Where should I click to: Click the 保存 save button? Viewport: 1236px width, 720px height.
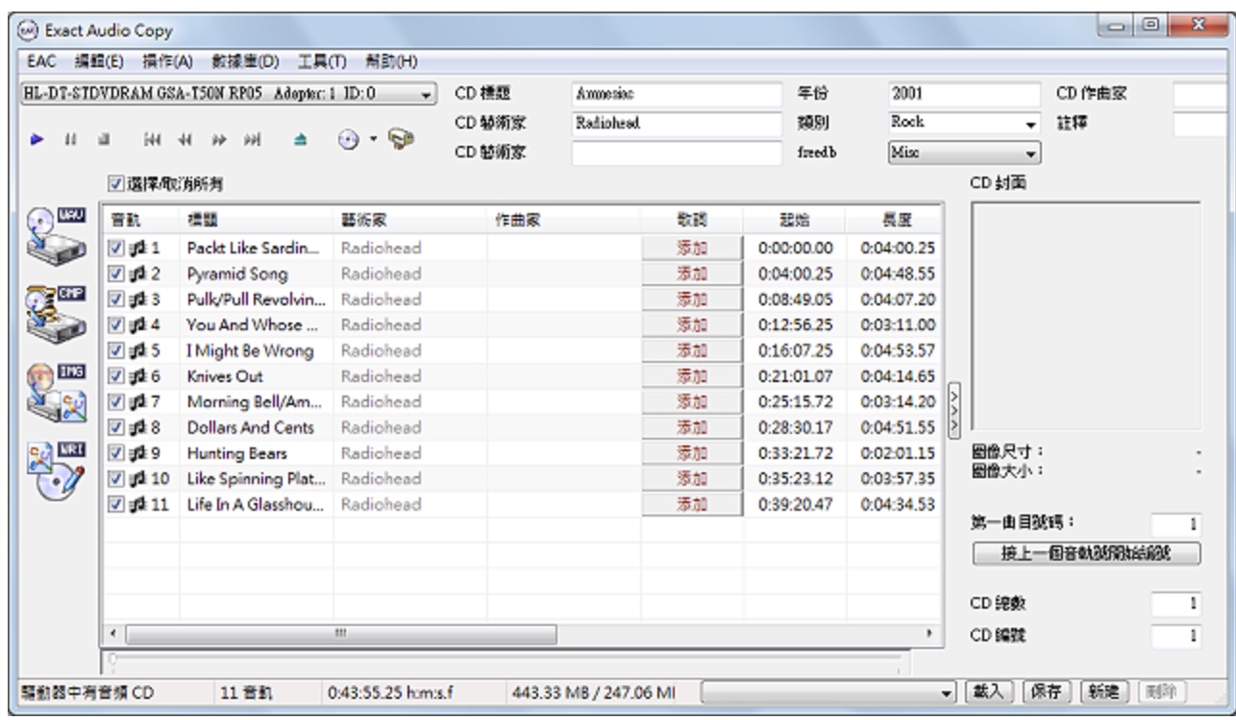point(1047,691)
